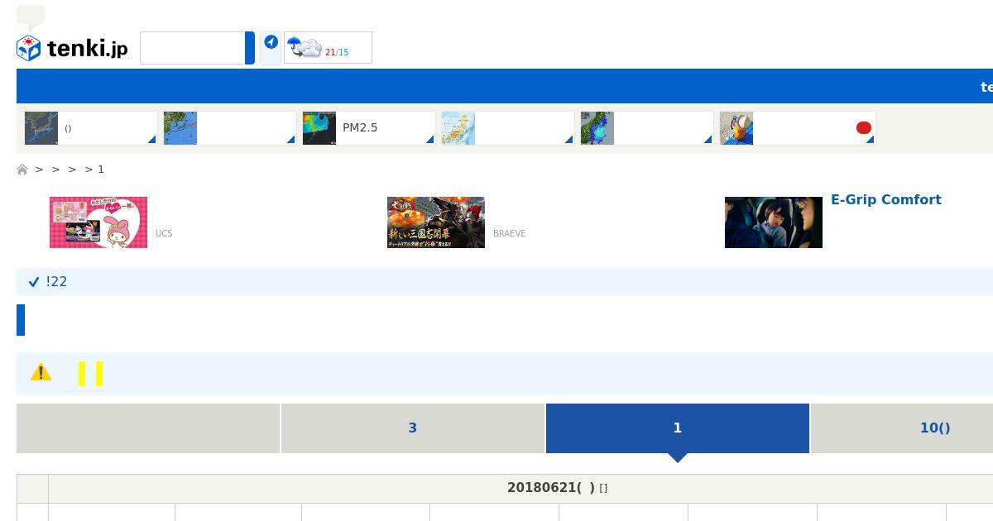
Task: Click the speech bubble icon above logo
Action: [x=31, y=16]
